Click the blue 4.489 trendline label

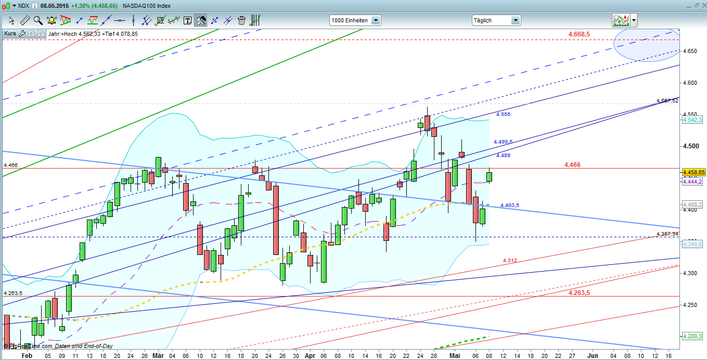click(503, 155)
